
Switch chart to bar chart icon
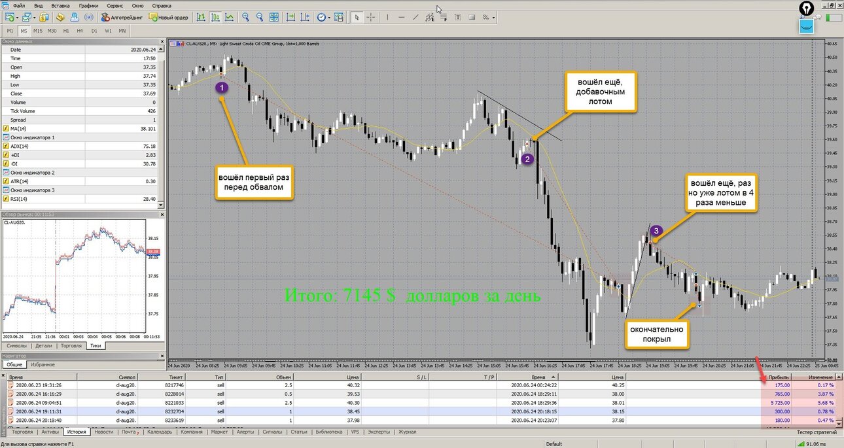point(201,18)
